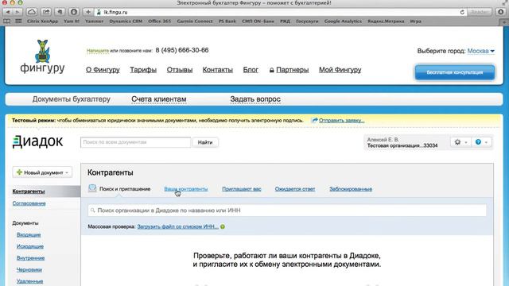Open the Yammer bookmark
Screen dimensions: 509x286
[x=94, y=21]
